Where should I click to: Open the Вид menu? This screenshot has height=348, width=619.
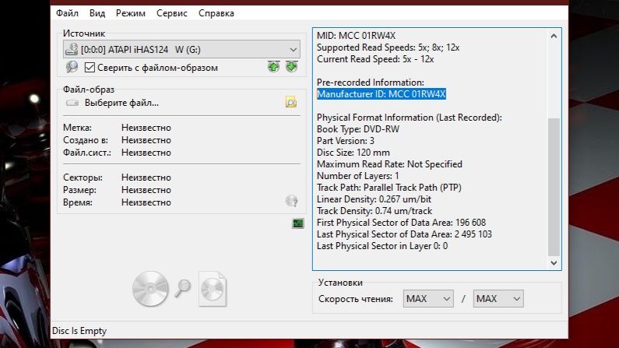pyautogui.click(x=97, y=13)
